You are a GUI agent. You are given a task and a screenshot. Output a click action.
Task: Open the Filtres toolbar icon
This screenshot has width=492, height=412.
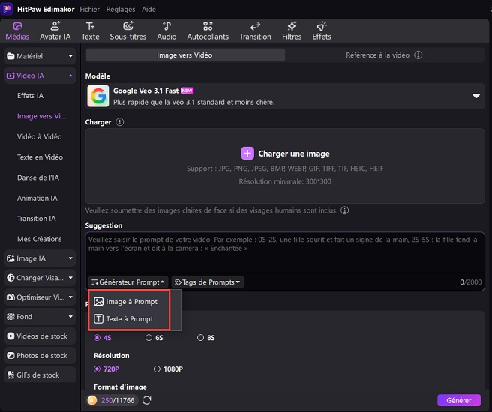pyautogui.click(x=291, y=31)
